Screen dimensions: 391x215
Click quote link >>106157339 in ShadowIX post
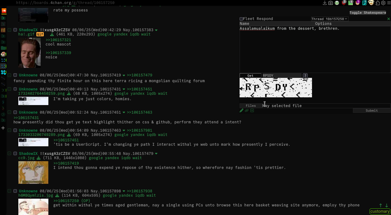[x=58, y=53]
